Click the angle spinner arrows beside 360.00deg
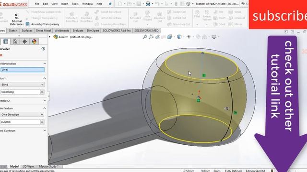The width and height of the screenshot is (307, 172). click(x=42, y=92)
